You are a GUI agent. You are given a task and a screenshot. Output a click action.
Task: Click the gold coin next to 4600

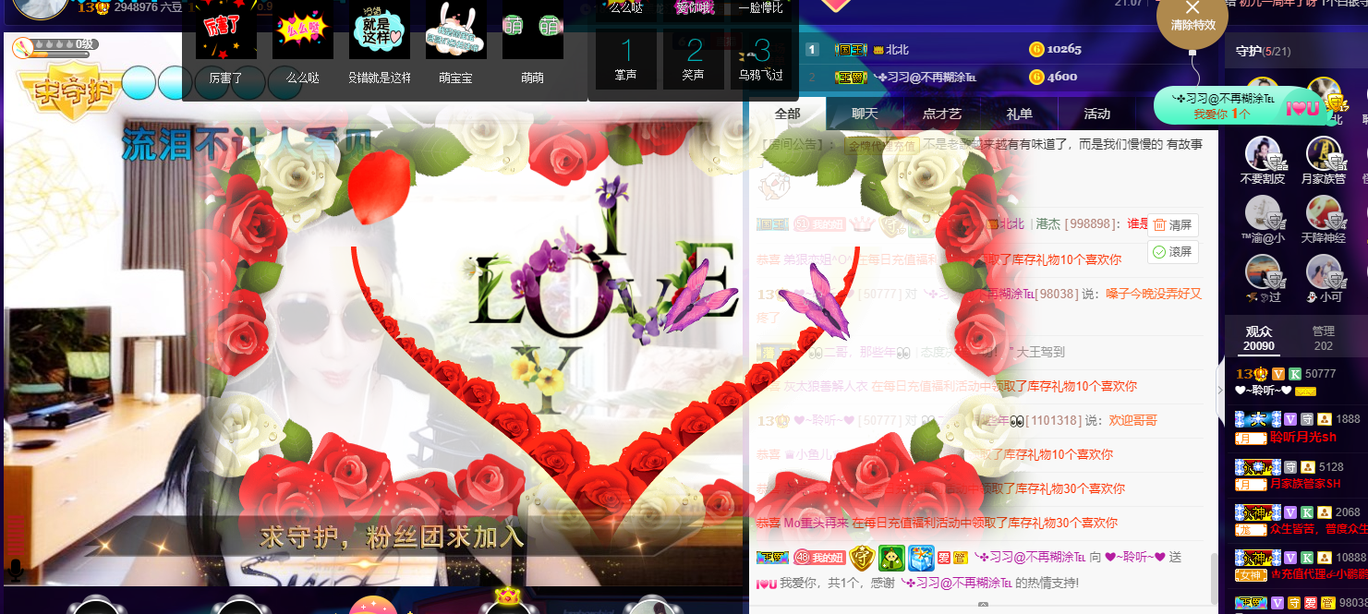coord(1036,77)
